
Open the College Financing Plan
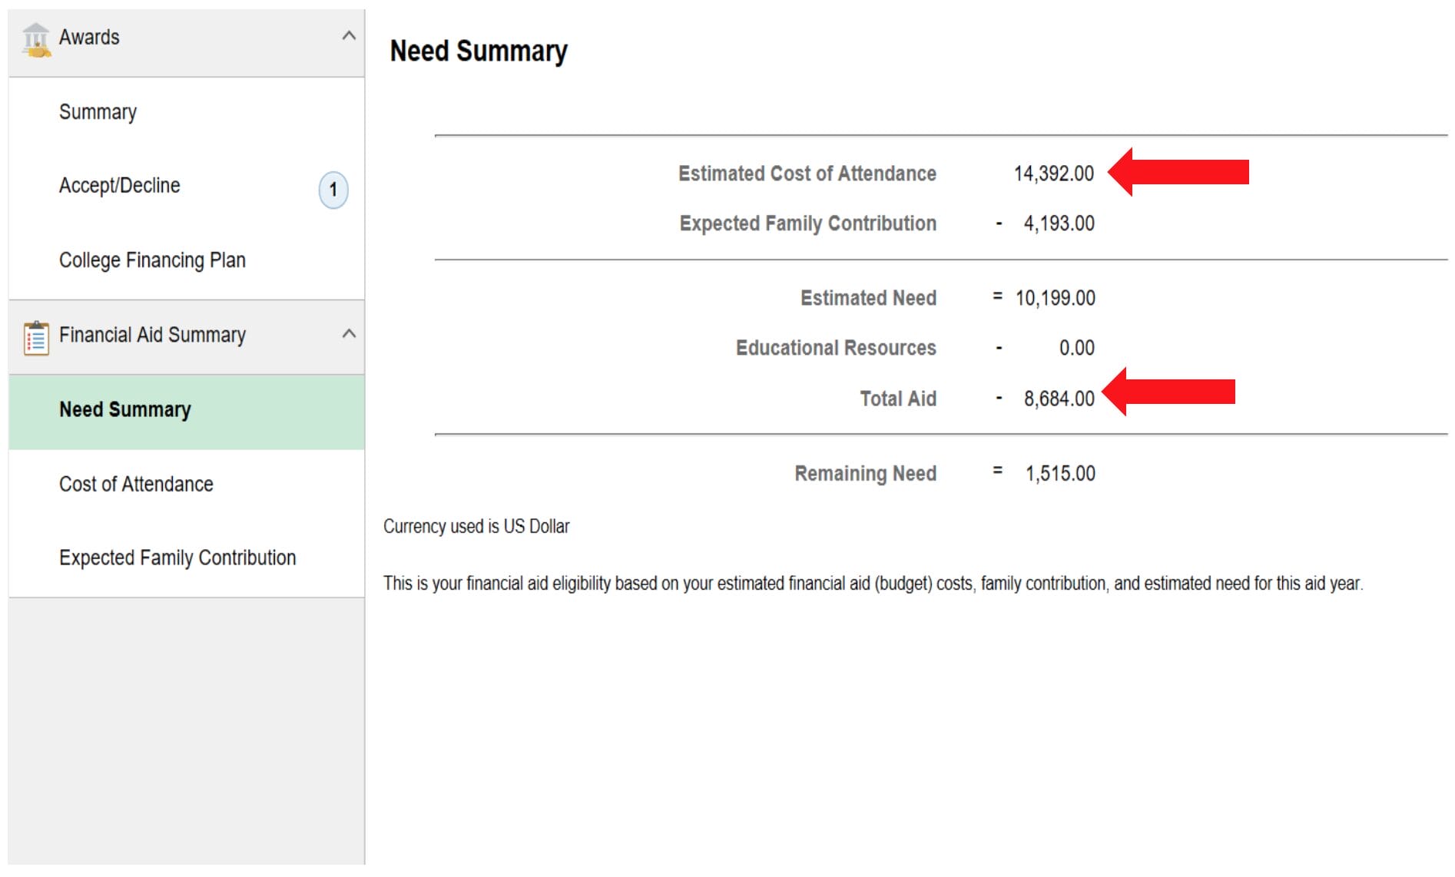152,260
